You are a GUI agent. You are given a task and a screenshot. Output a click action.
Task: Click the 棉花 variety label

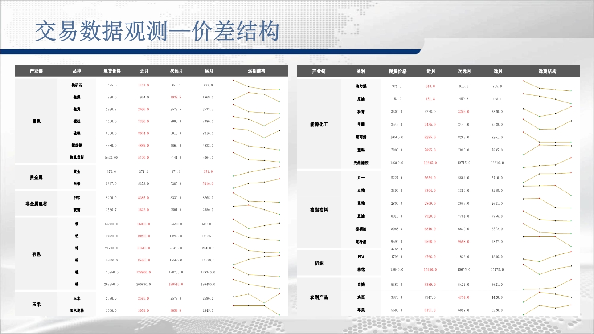point(361,269)
